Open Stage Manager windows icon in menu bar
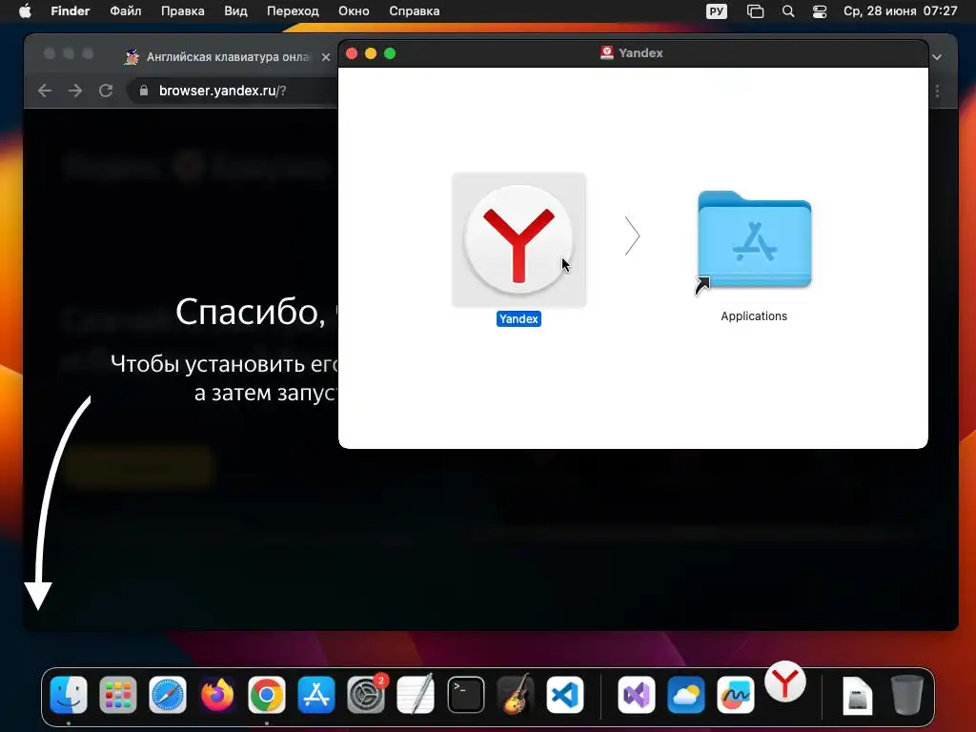The height and width of the screenshot is (732, 976). tap(755, 11)
